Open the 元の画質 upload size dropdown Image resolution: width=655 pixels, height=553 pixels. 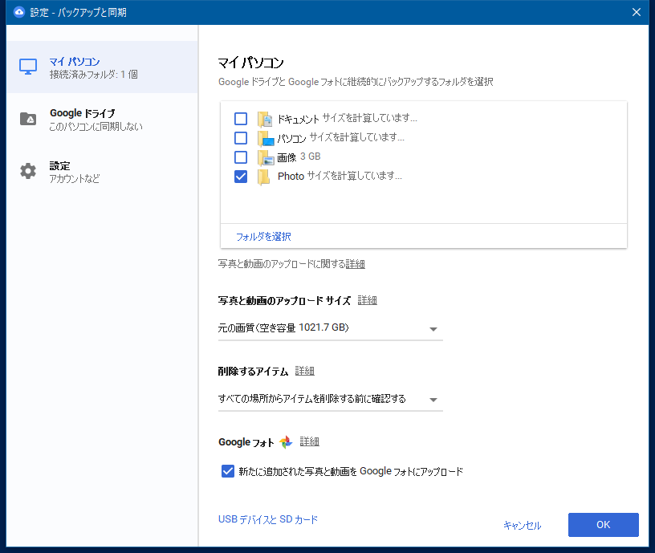[x=330, y=328]
